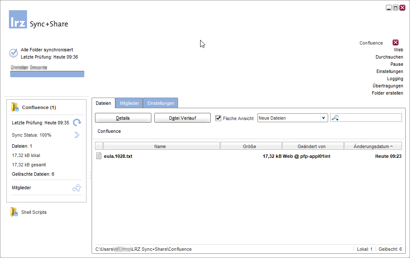Click the Details button

[123, 118]
